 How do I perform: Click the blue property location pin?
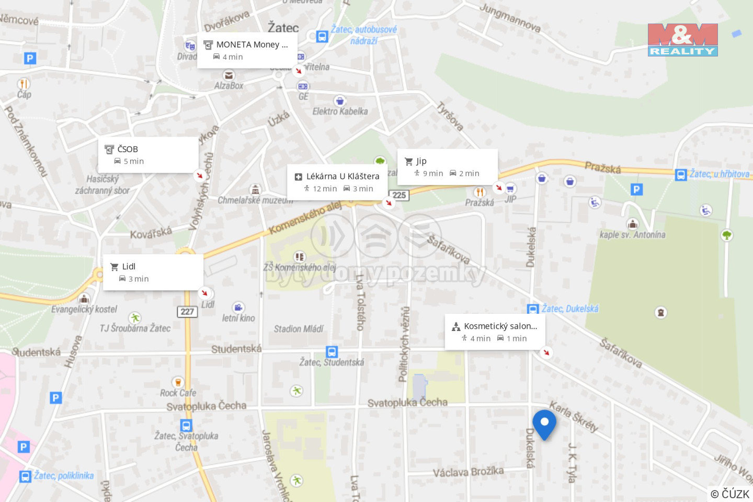(544, 425)
